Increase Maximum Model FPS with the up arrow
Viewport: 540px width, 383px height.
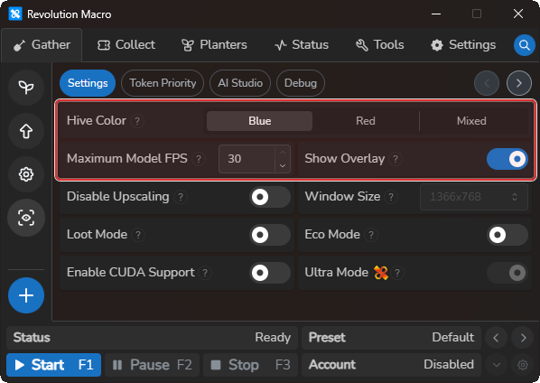pos(283,153)
